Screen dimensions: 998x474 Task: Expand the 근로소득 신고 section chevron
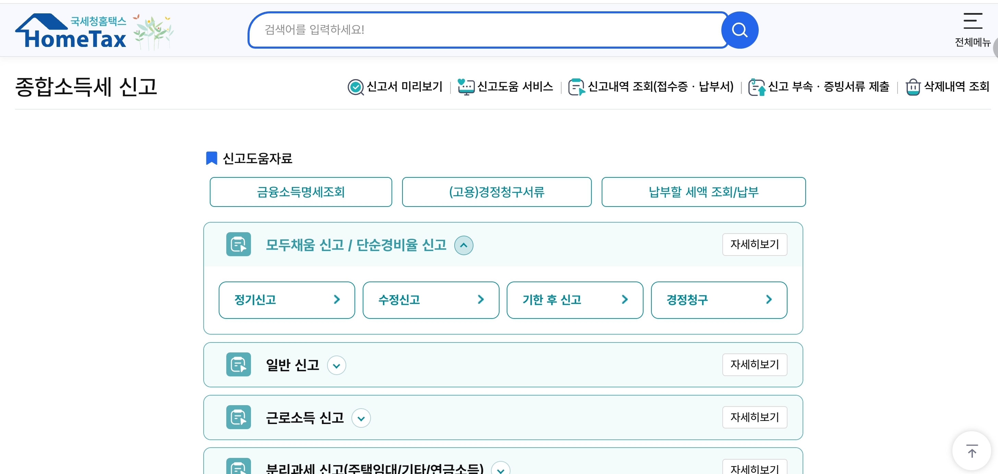[361, 418]
